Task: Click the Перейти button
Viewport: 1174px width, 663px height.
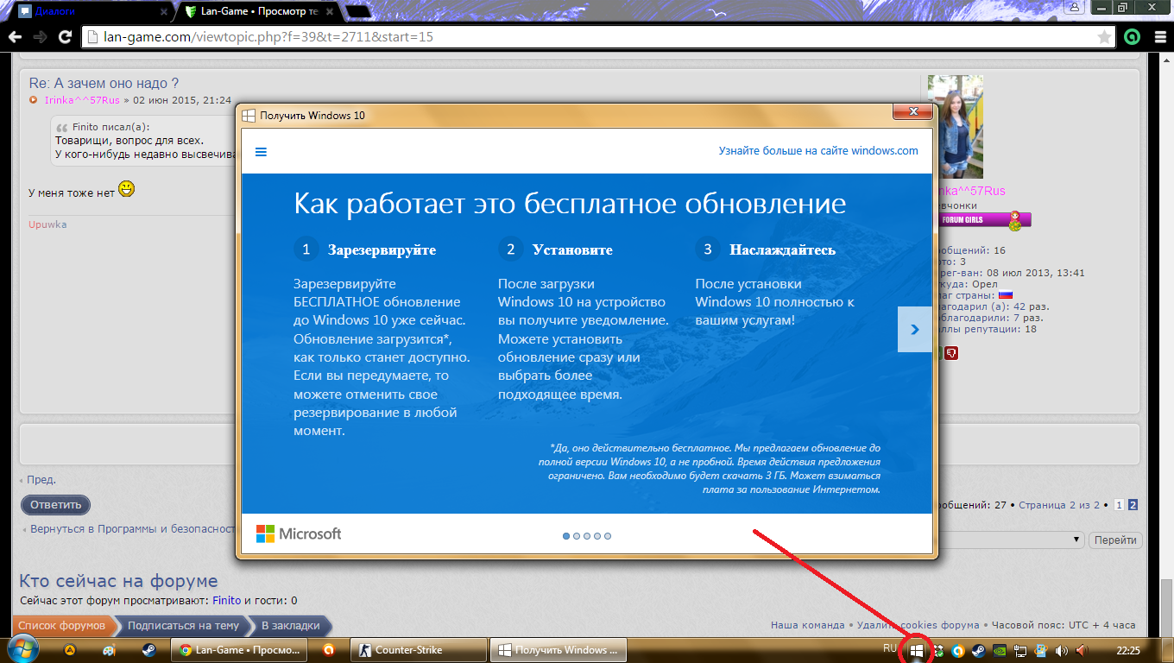Action: (1116, 540)
